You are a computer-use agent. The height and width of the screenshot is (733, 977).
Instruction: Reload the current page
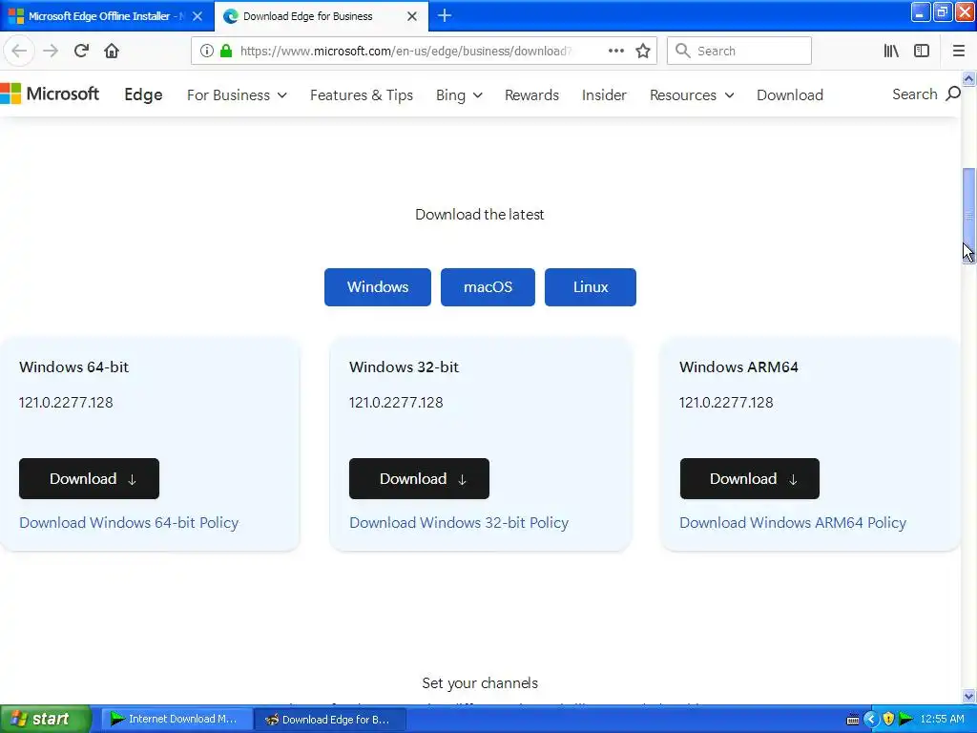[81, 51]
